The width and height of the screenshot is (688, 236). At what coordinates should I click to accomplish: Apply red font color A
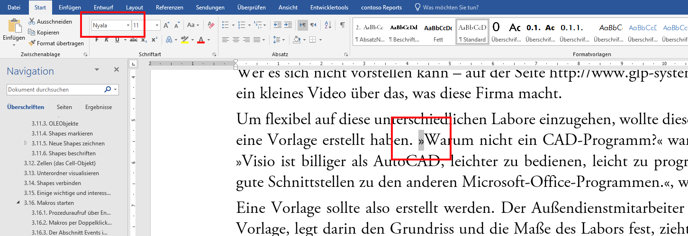click(x=201, y=40)
